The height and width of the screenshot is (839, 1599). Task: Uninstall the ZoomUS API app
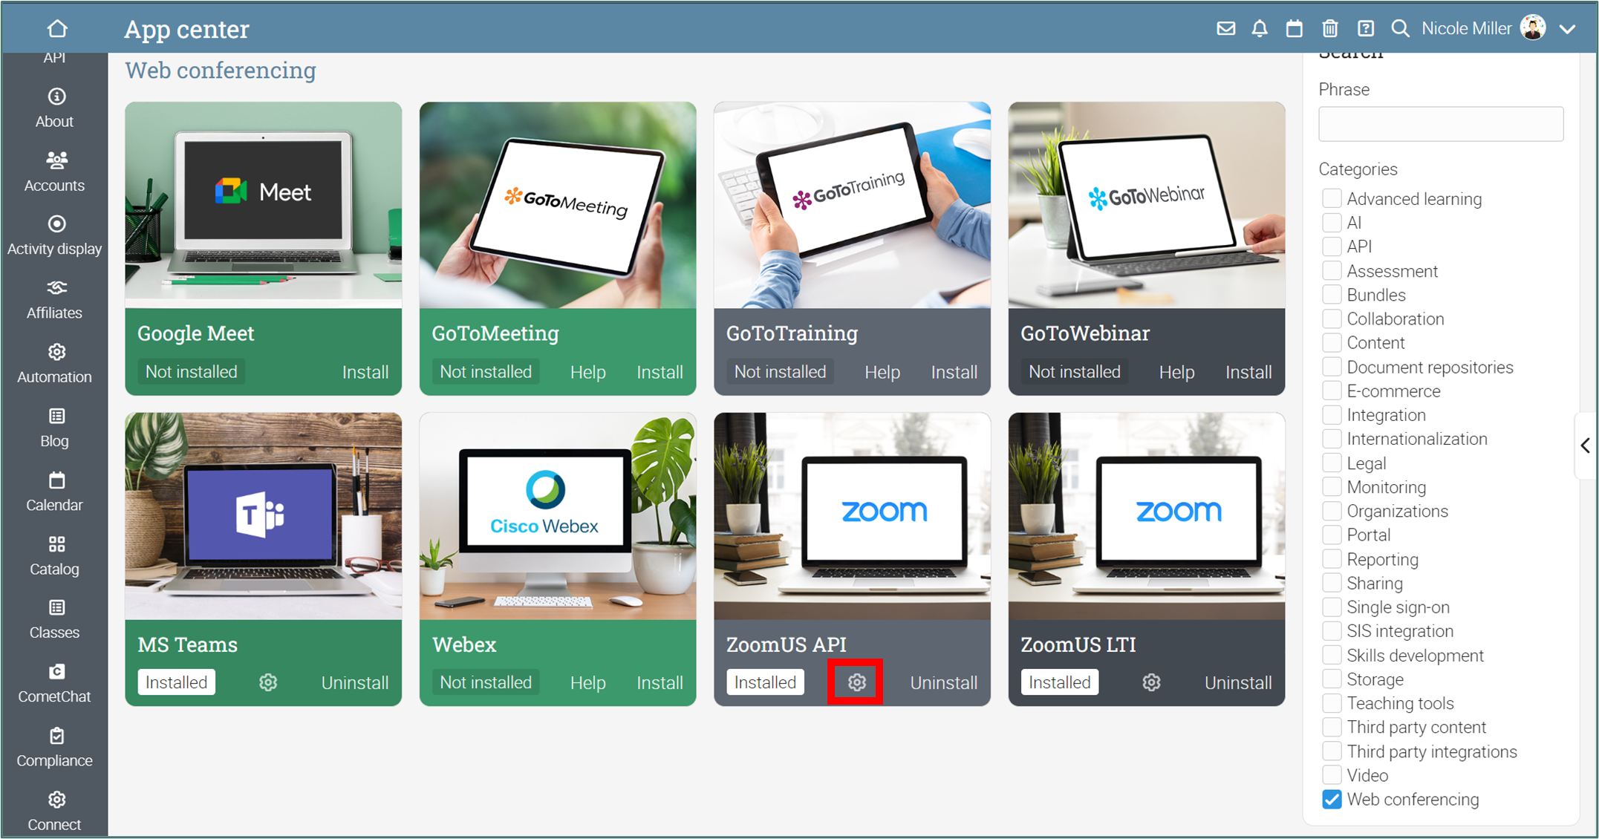[x=943, y=682]
